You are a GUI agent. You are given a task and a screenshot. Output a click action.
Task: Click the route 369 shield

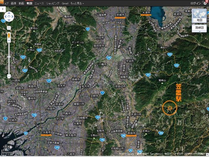[x=161, y=133]
